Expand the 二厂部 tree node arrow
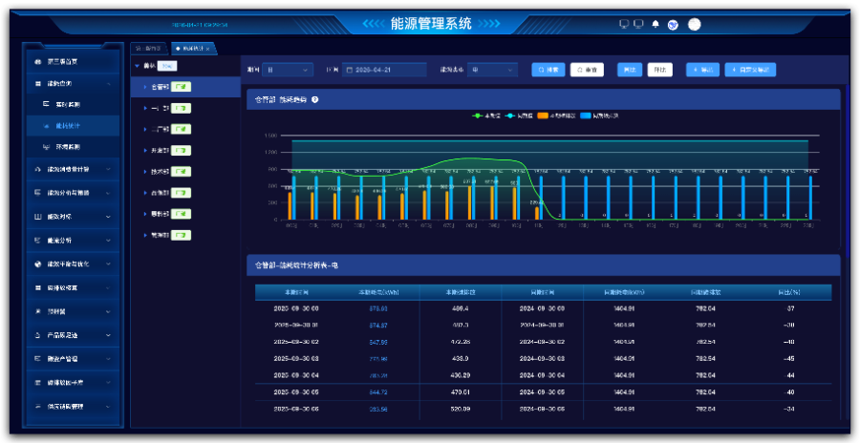The height and width of the screenshot is (443, 860). [145, 130]
